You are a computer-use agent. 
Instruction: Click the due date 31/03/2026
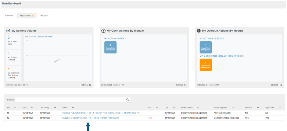click(170, 118)
